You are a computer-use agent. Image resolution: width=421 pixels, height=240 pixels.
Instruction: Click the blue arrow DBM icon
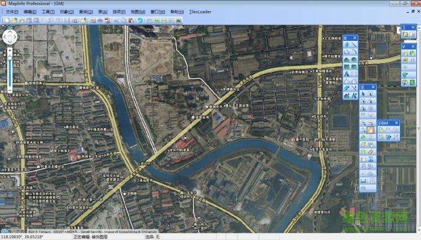389,137
